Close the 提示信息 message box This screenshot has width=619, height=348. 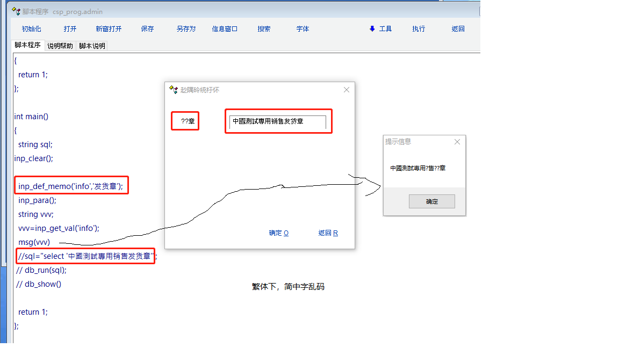pos(457,142)
